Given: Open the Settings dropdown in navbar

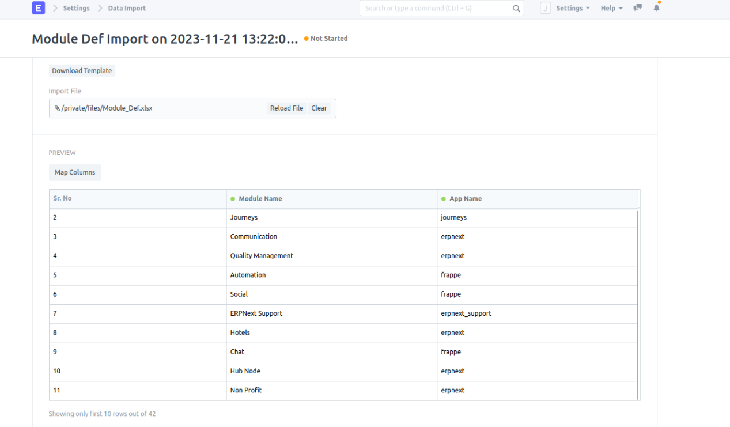Looking at the screenshot, I should [x=573, y=8].
